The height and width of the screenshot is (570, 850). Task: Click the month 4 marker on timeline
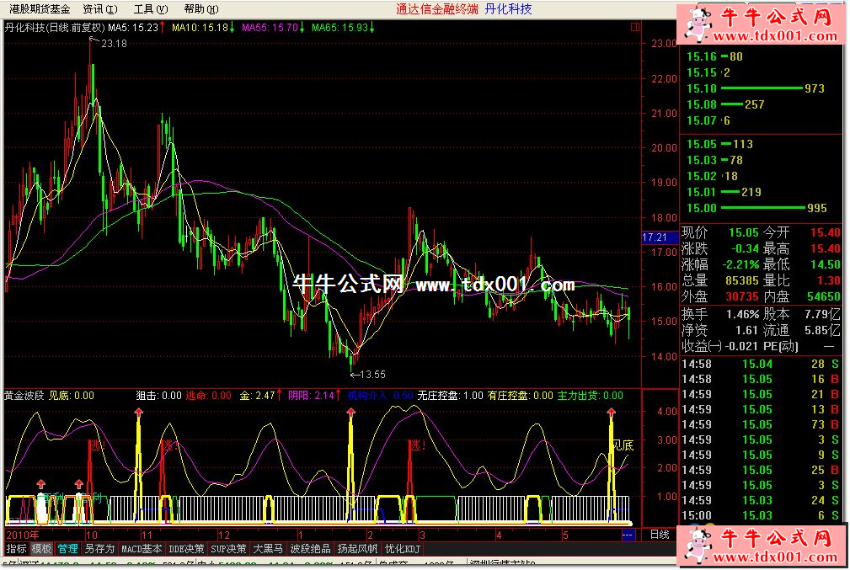click(x=499, y=535)
